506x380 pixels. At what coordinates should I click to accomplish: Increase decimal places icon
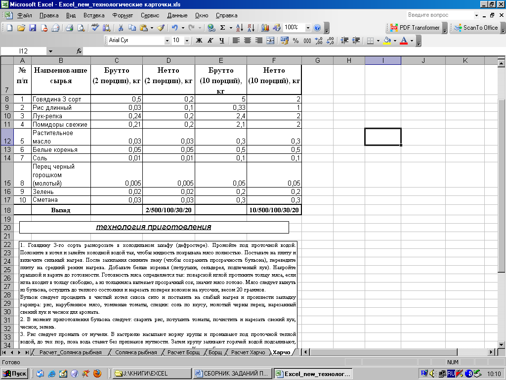[x=319, y=41]
